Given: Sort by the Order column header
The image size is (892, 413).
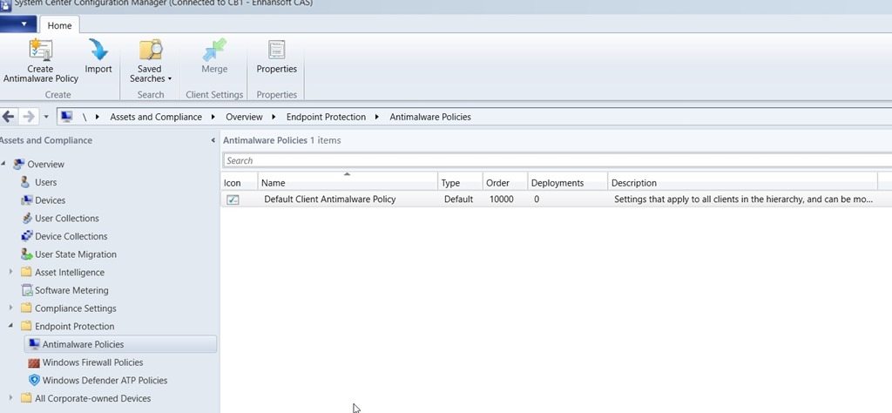Looking at the screenshot, I should (x=504, y=183).
